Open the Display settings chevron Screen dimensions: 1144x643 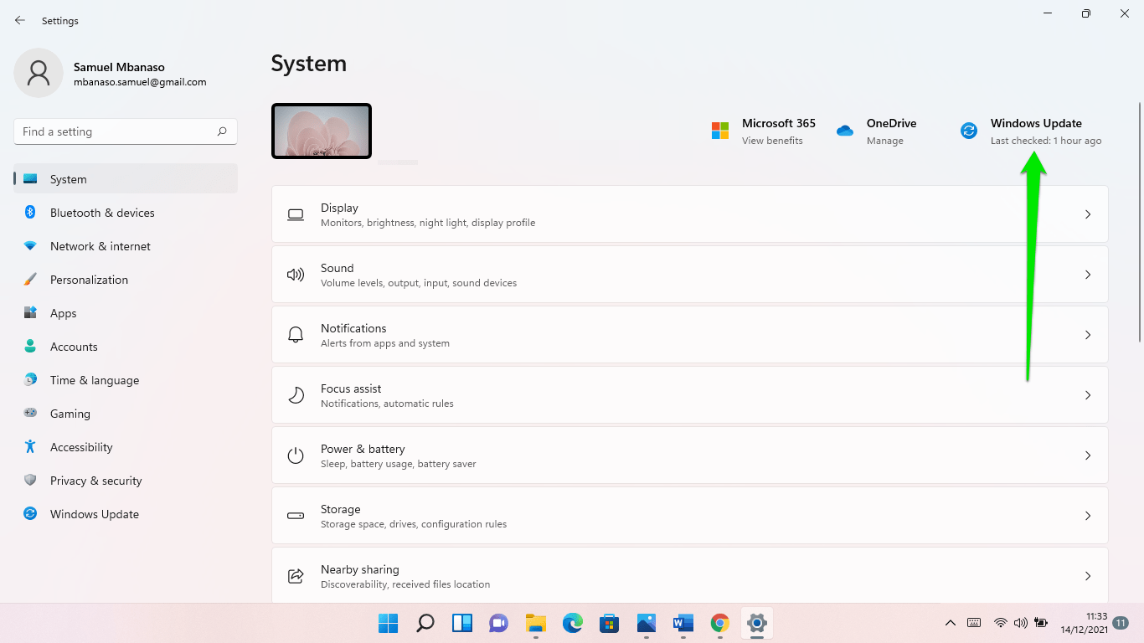coord(1088,214)
